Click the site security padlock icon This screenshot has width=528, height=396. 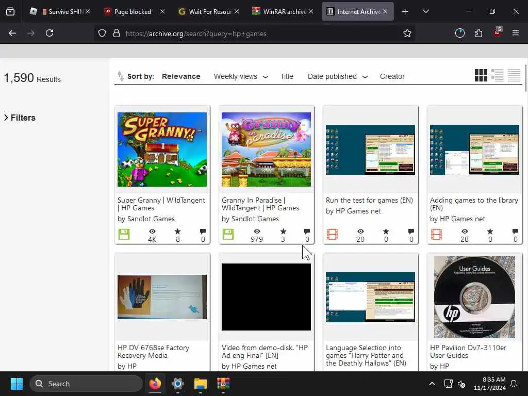tap(117, 34)
